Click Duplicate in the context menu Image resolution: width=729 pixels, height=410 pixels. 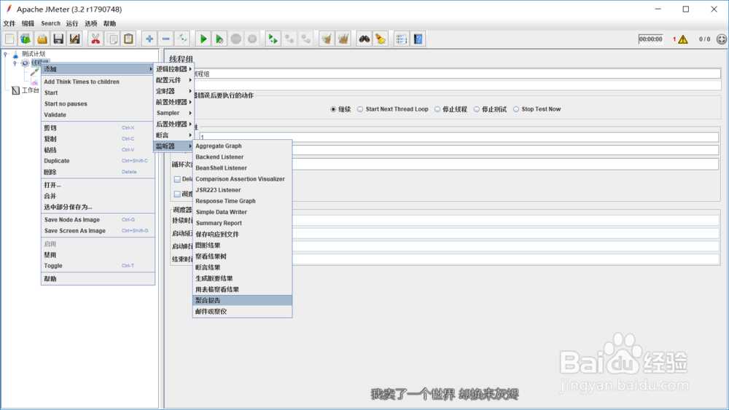[x=98, y=161]
